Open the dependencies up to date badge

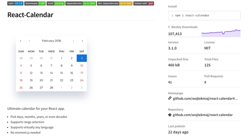[x=81, y=3]
